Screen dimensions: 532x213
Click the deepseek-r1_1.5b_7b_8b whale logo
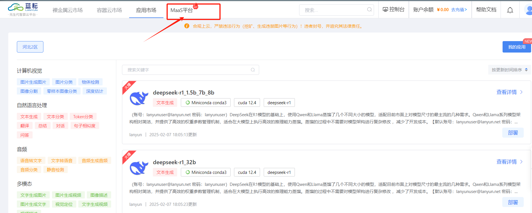pos(139,98)
